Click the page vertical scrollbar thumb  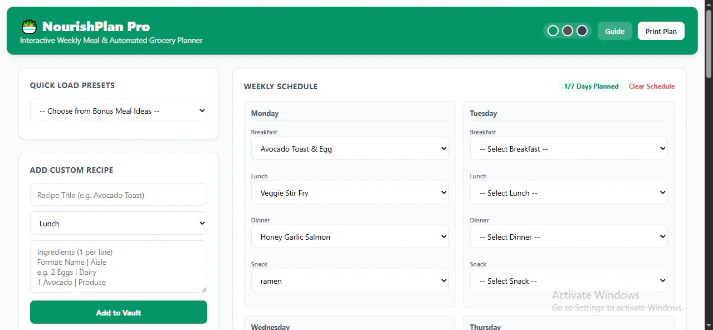click(709, 43)
